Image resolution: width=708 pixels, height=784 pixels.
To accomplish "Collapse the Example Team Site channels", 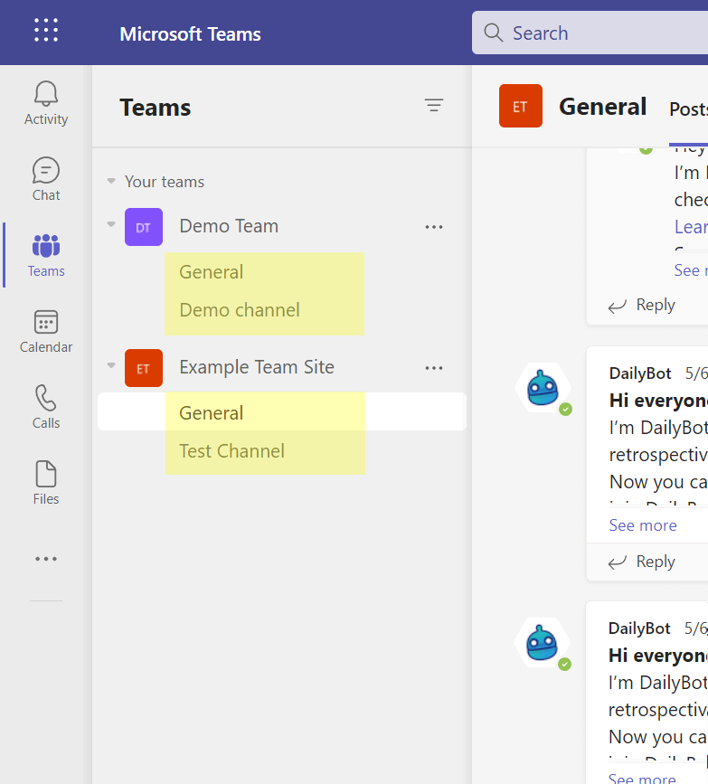I will [111, 365].
